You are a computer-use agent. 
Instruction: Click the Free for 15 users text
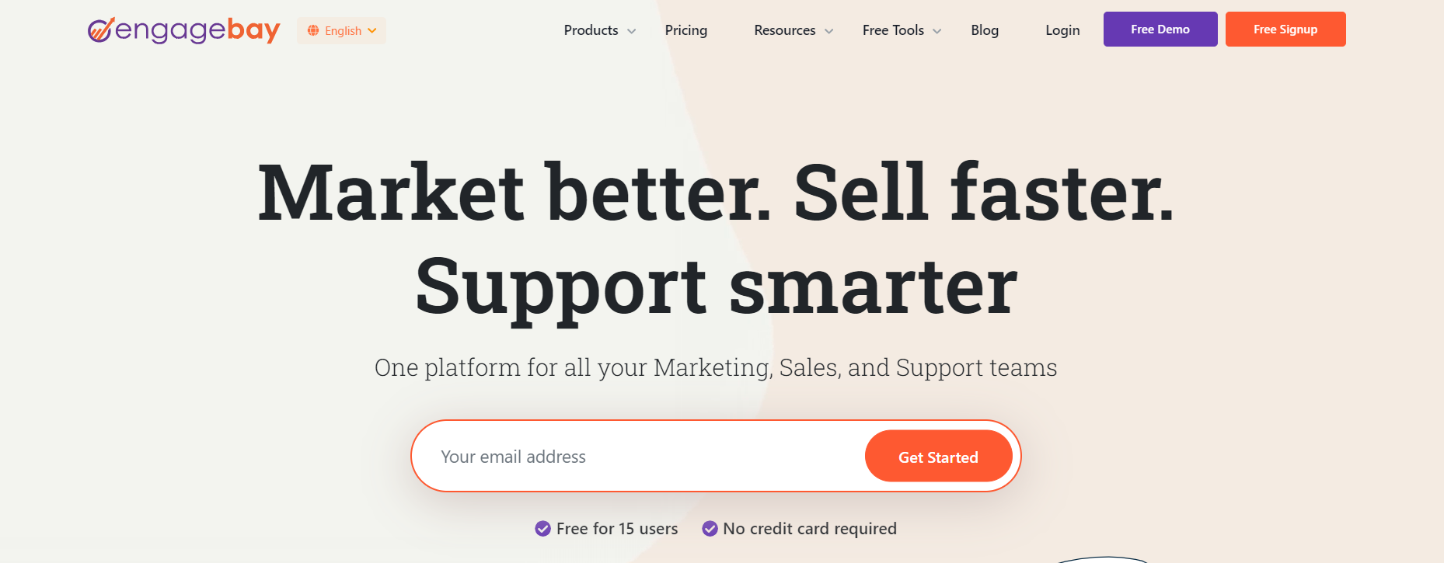click(617, 529)
